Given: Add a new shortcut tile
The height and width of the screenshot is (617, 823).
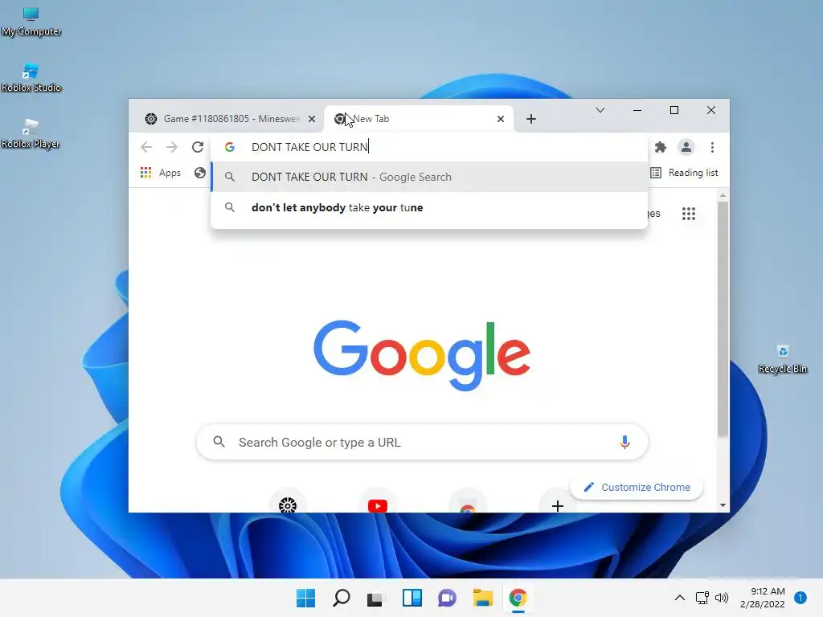Looking at the screenshot, I should pyautogui.click(x=558, y=505).
